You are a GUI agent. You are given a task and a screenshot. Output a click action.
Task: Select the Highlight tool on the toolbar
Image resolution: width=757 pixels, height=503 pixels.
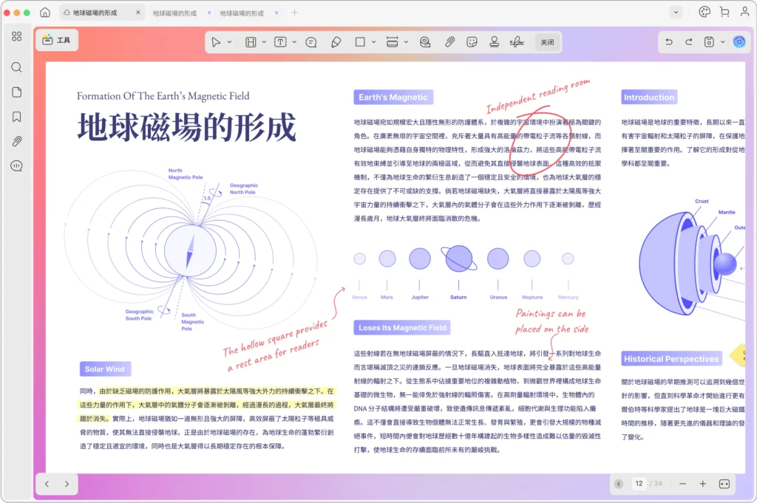[x=251, y=41]
